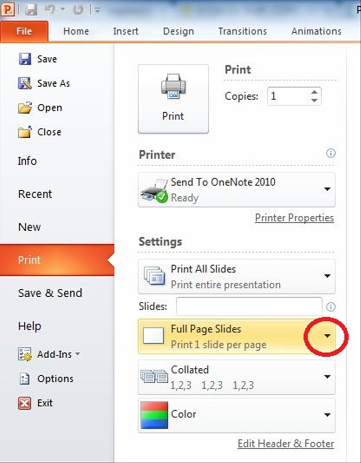This screenshot has width=361, height=463.
Task: Click the info icon beside Slides field
Action: coord(331,307)
